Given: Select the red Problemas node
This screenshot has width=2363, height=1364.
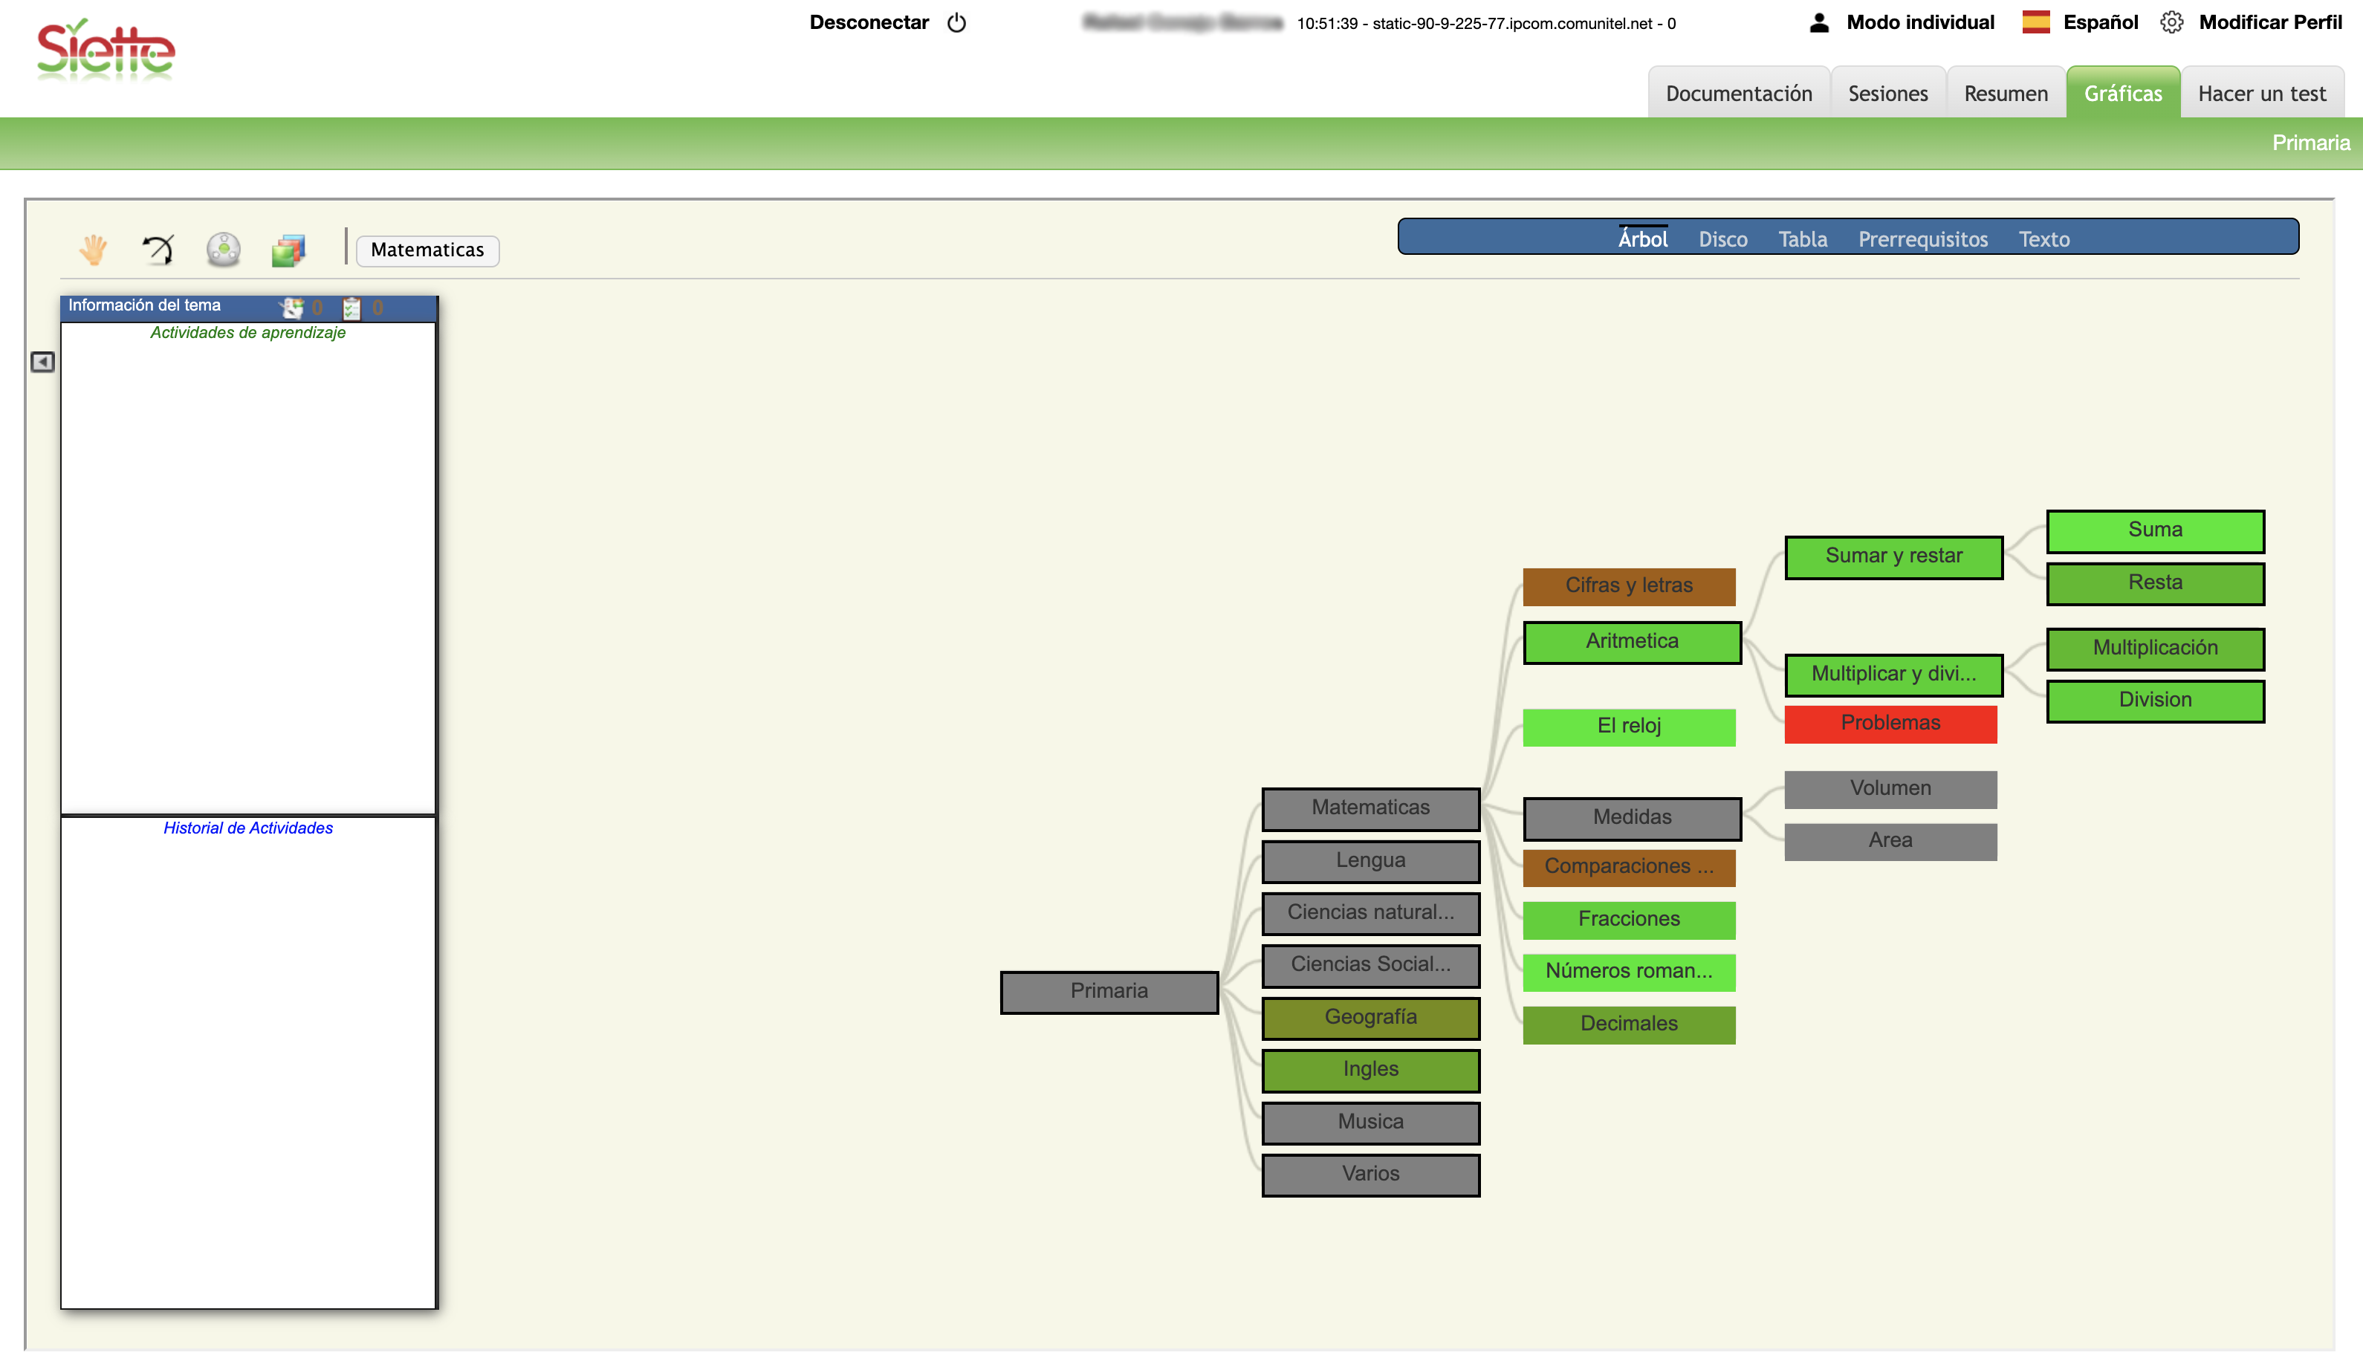Looking at the screenshot, I should point(1890,723).
